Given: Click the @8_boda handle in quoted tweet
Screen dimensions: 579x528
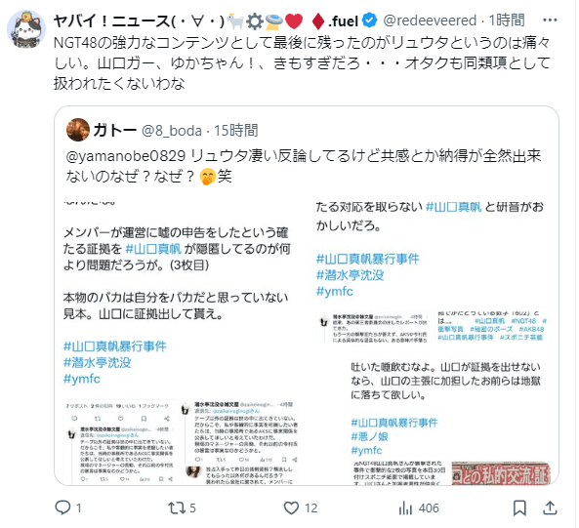Looking at the screenshot, I should [x=172, y=131].
